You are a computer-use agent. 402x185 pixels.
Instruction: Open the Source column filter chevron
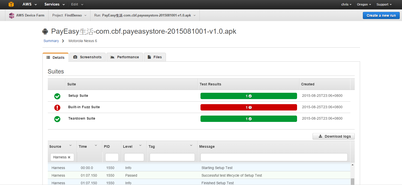point(71,145)
